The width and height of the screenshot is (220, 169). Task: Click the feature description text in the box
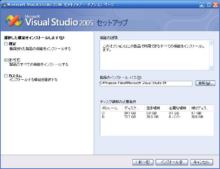153,48
